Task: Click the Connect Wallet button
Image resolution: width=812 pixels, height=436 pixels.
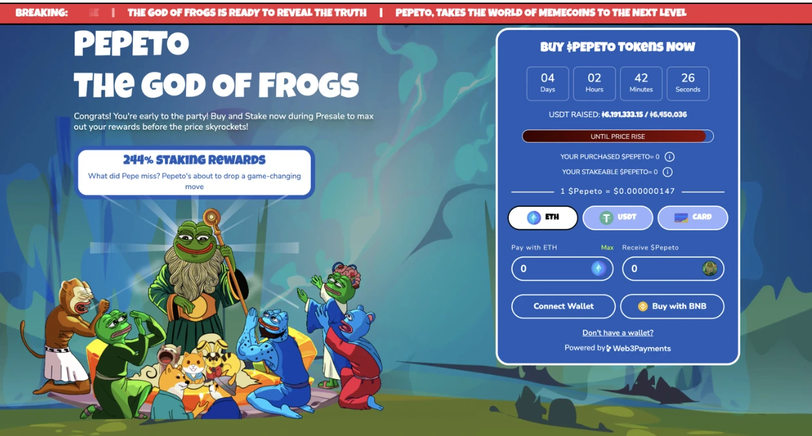Action: coord(563,306)
